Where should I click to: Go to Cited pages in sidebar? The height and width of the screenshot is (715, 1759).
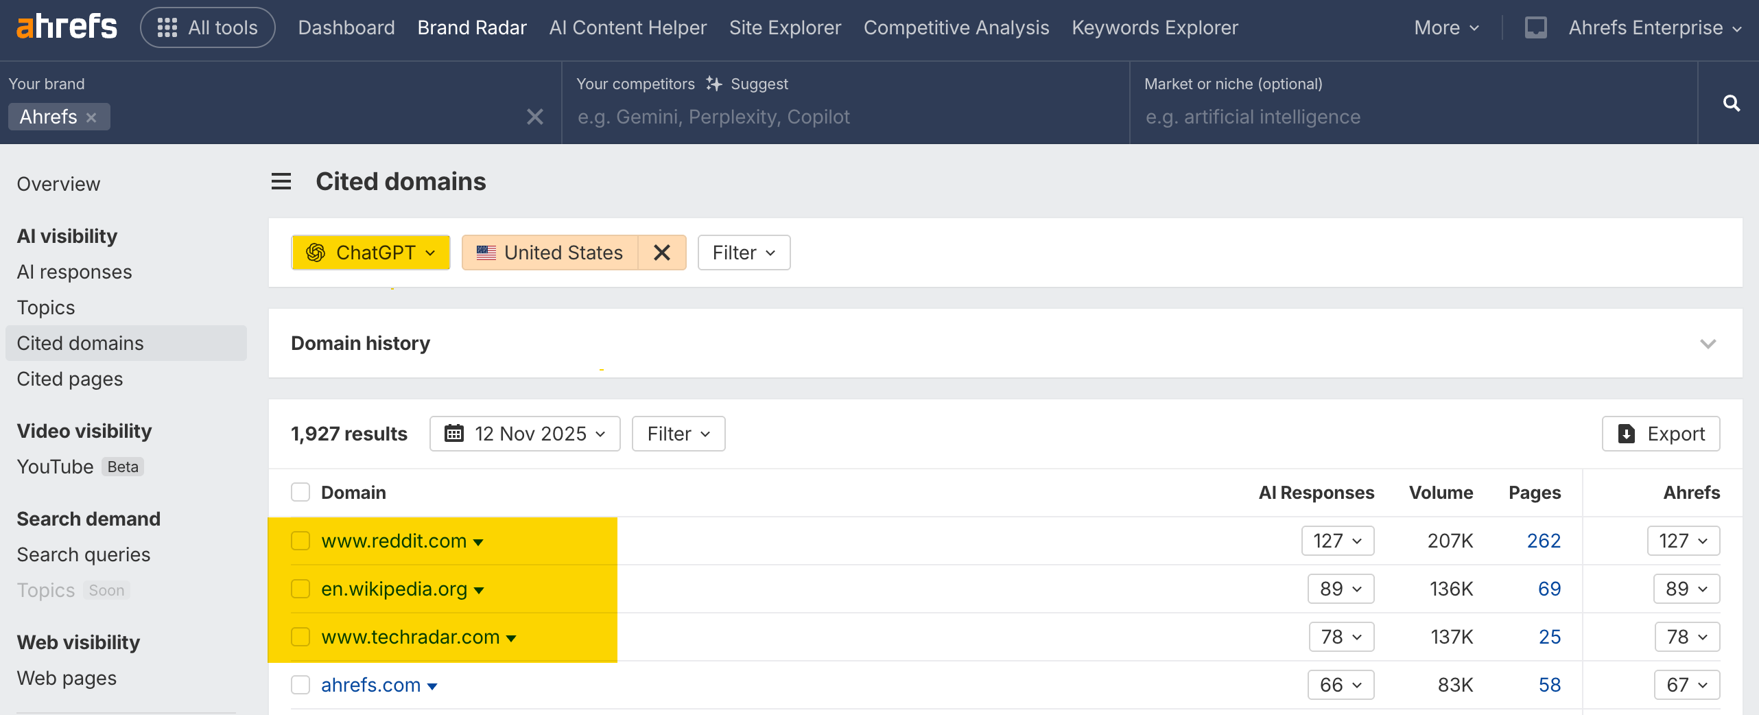(x=70, y=379)
